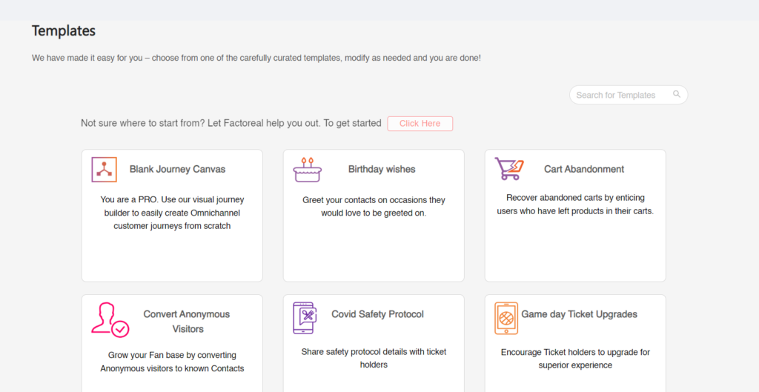
Task: Click the 'Greet your contacts' description text
Action: (x=374, y=206)
